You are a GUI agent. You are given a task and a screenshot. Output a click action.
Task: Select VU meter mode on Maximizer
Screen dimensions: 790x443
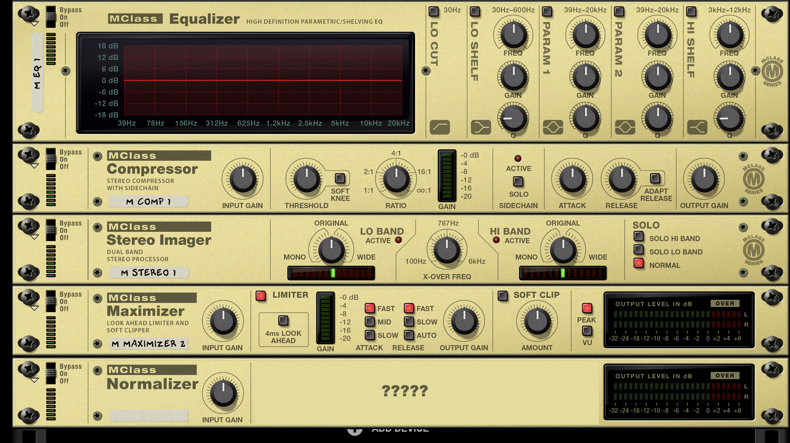tap(587, 331)
